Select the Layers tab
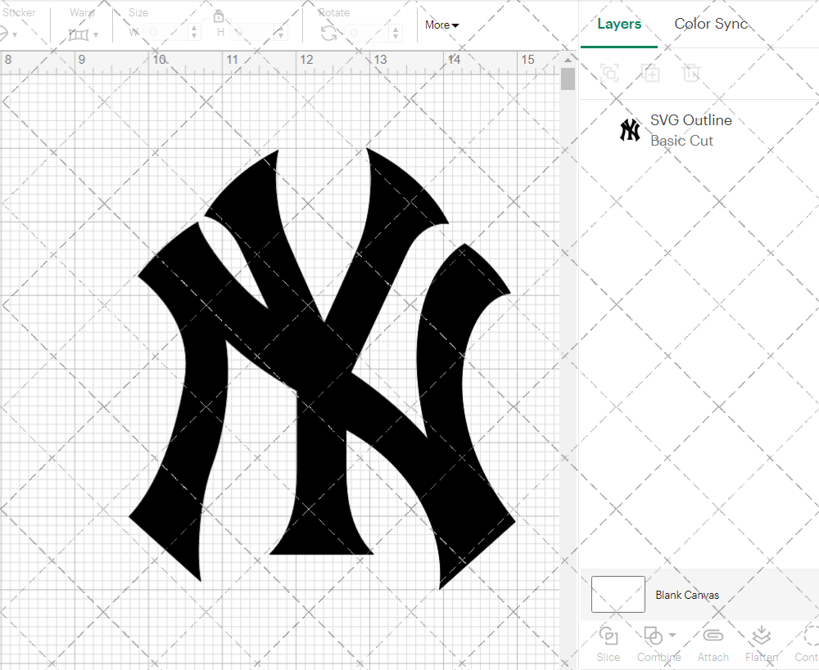This screenshot has height=670, width=819. (619, 24)
